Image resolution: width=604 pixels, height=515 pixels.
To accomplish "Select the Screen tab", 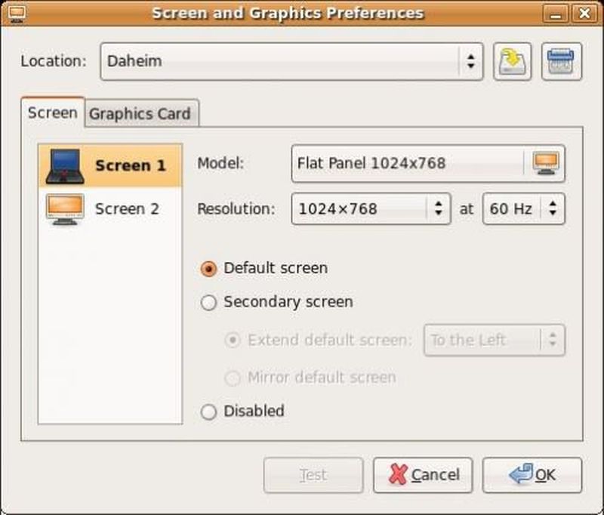I will [x=52, y=113].
